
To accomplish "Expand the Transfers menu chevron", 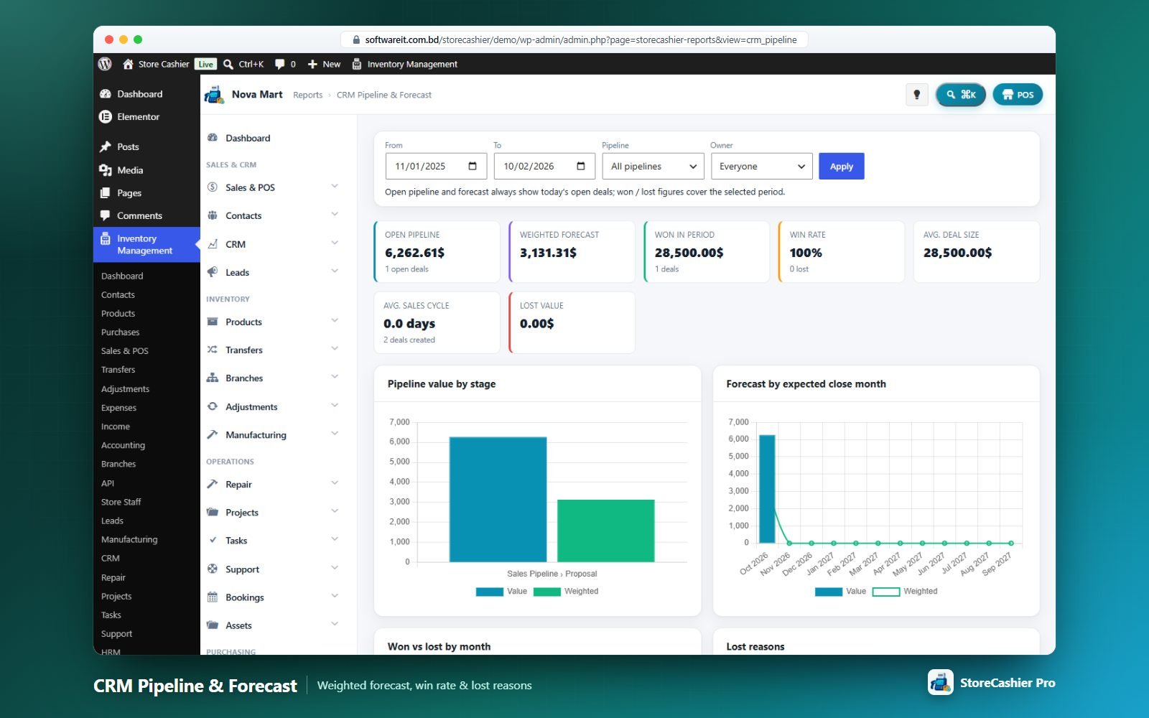I will (335, 349).
